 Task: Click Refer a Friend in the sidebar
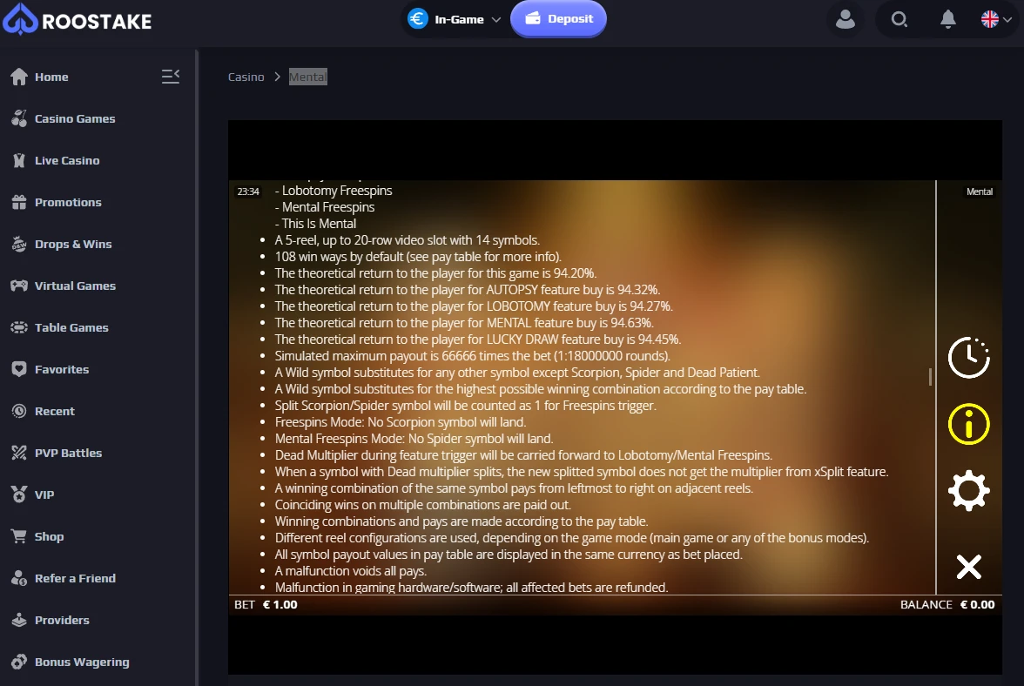(75, 578)
